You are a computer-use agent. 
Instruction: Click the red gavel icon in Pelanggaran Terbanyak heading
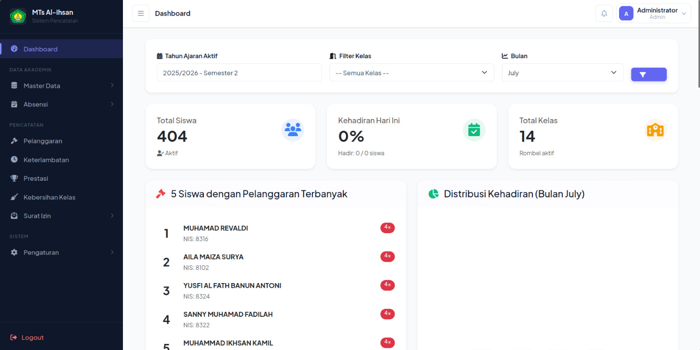point(161,194)
